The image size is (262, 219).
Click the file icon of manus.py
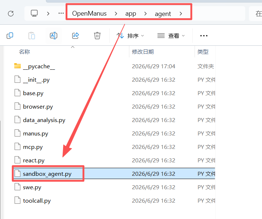coord(17,133)
